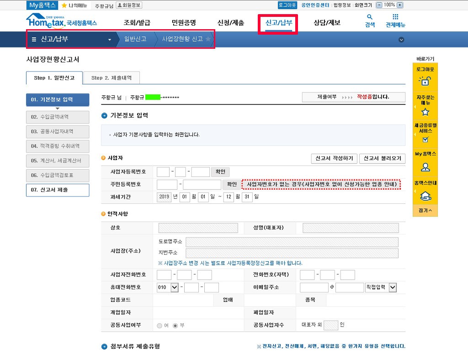Open 조회/발급 main menu
The image size is (468, 352).
[137, 23]
